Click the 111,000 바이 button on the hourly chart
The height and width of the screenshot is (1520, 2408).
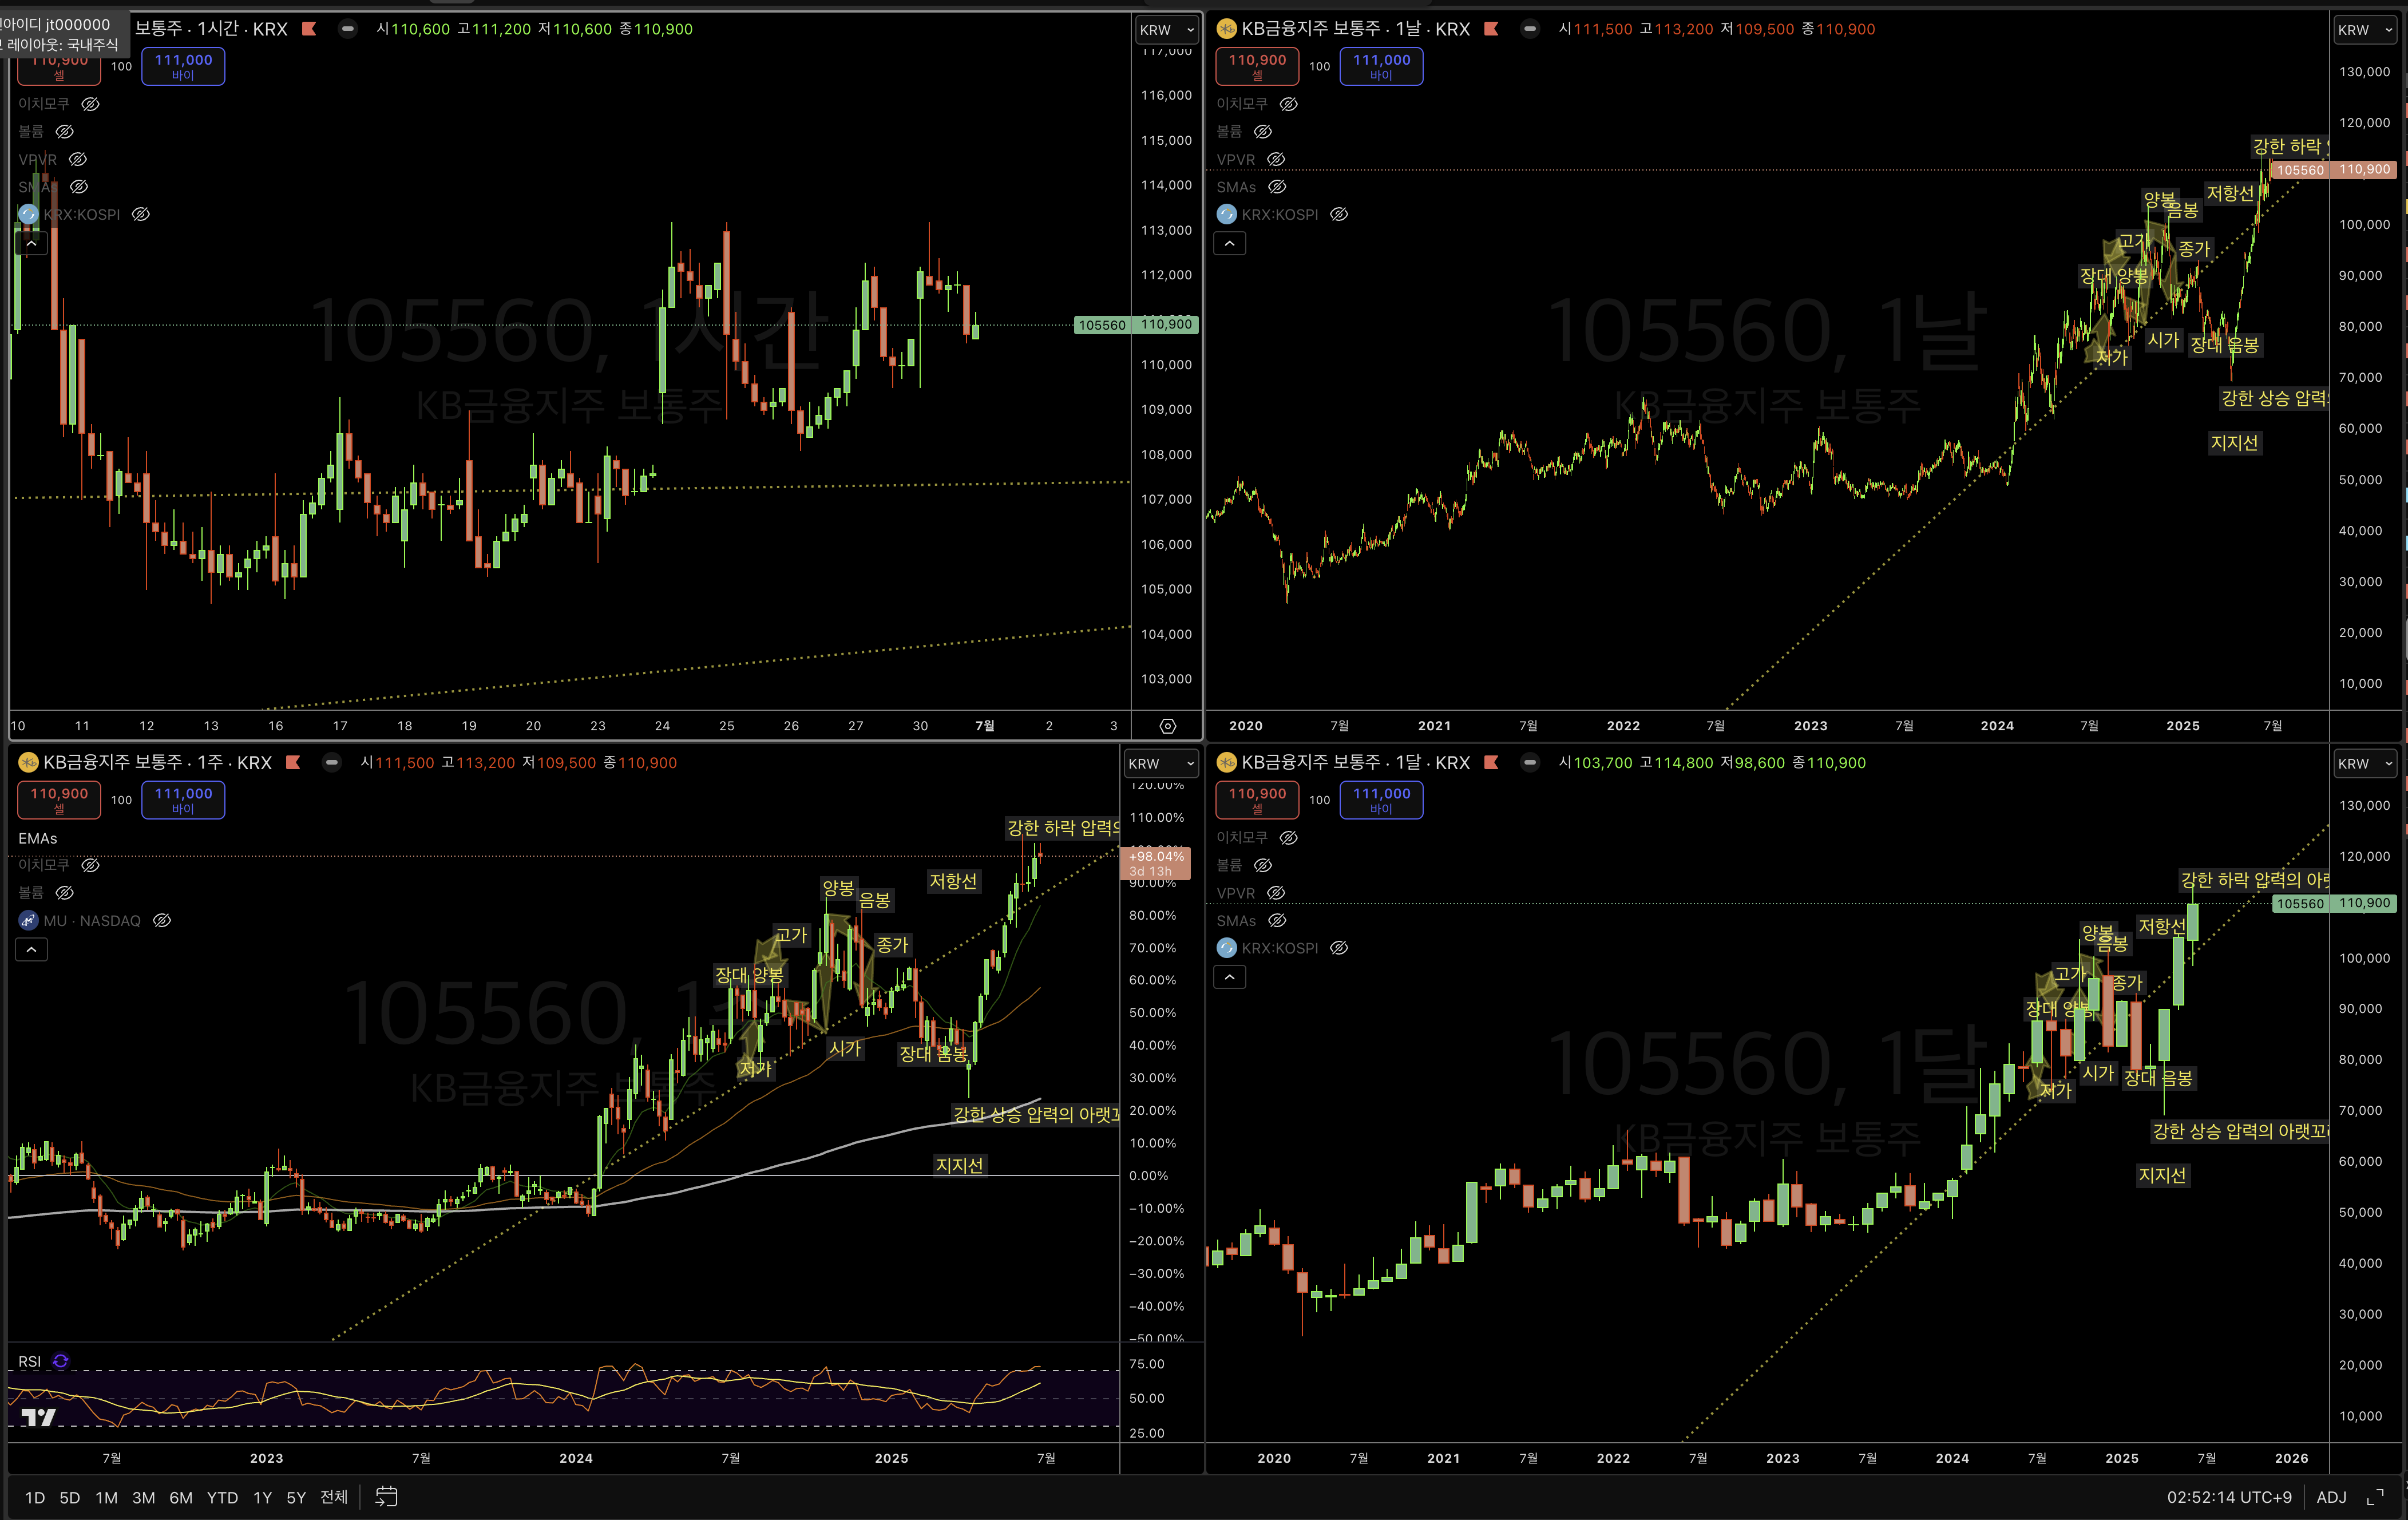point(183,66)
